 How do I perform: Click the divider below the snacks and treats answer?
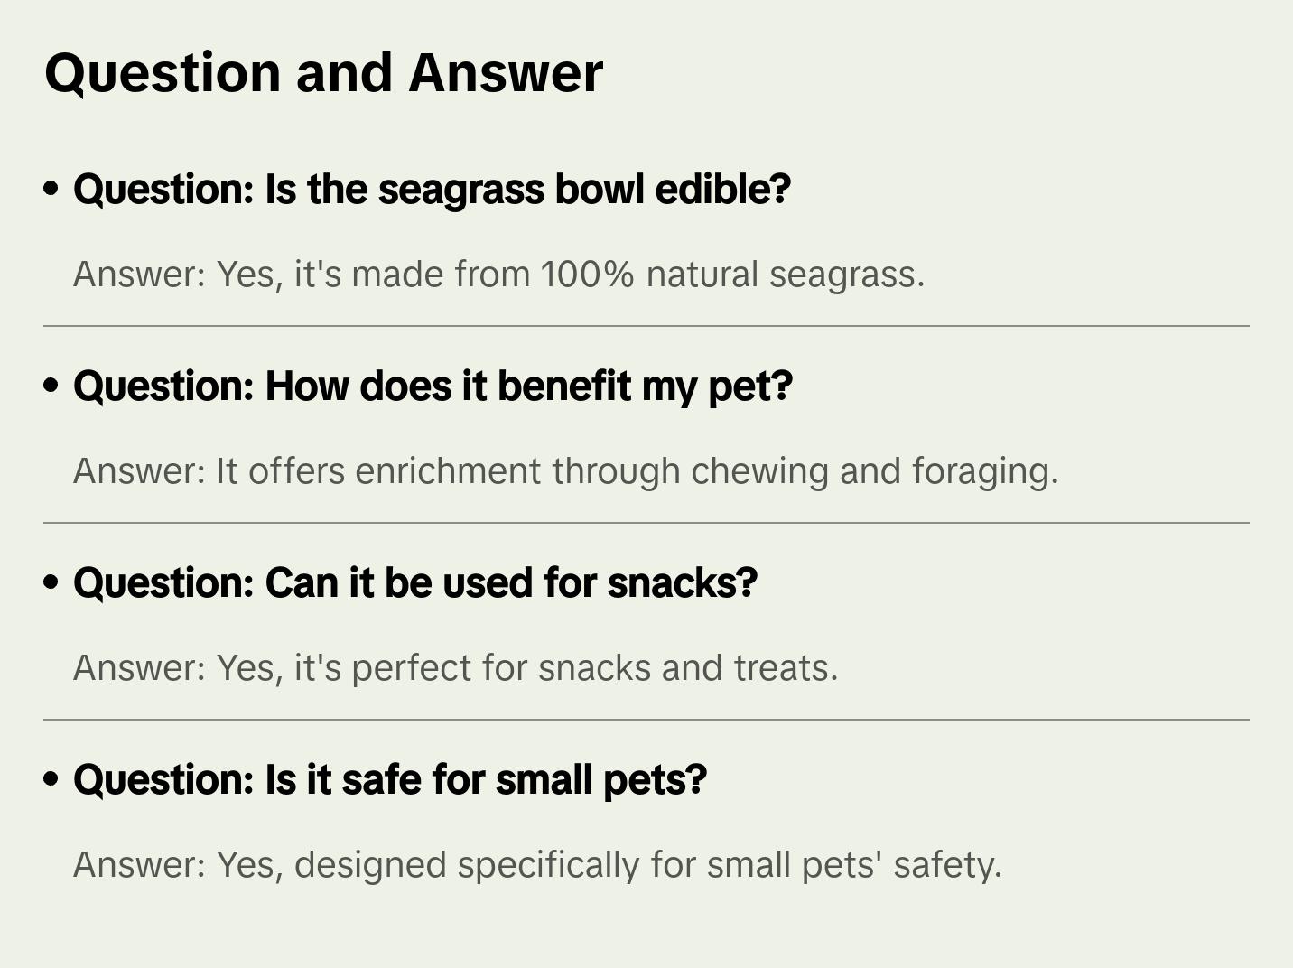[x=646, y=720]
